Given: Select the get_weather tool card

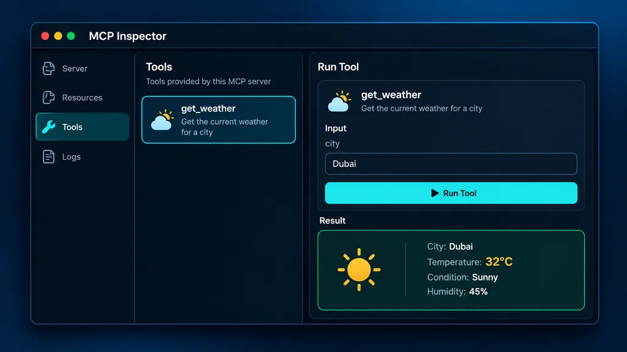Looking at the screenshot, I should pyautogui.click(x=219, y=120).
